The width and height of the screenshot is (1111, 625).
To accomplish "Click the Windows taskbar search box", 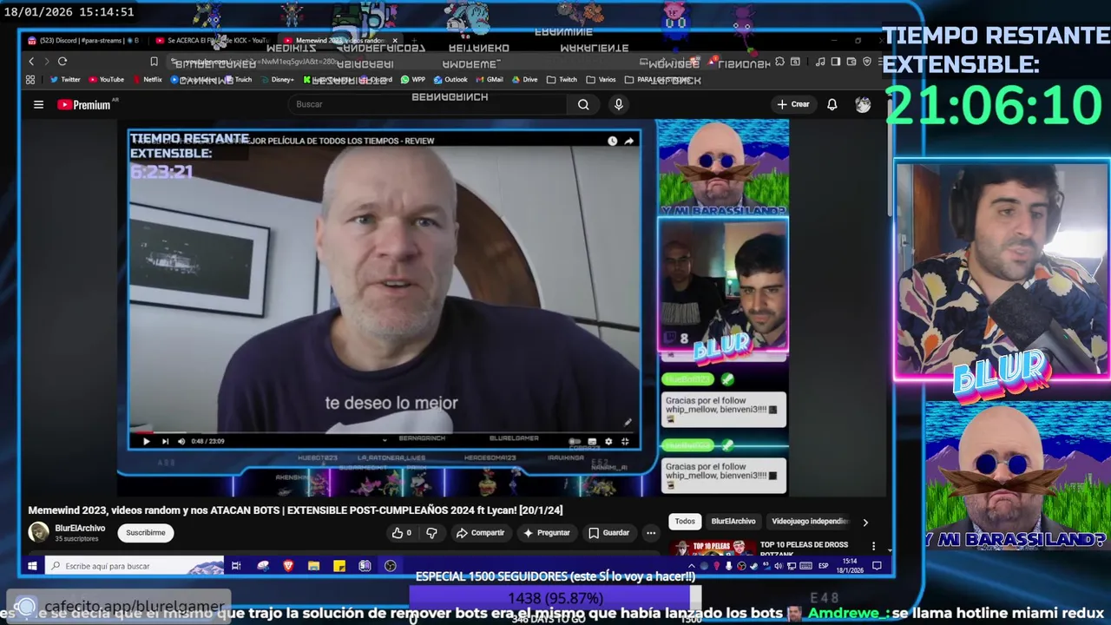I will [135, 566].
